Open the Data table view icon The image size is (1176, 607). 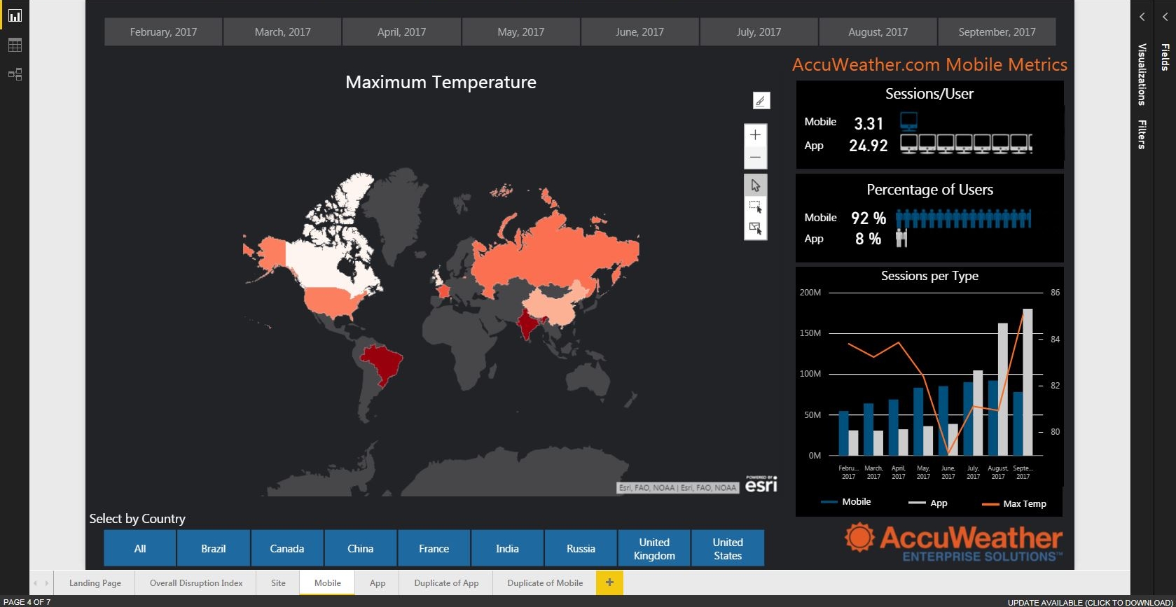15,45
